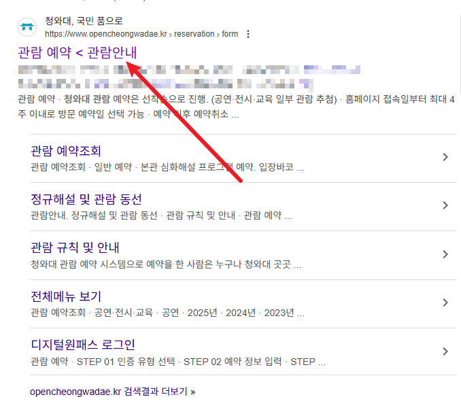The height and width of the screenshot is (414, 461).
Task: Click the 청와대 site favicon icon
Action: (27, 27)
